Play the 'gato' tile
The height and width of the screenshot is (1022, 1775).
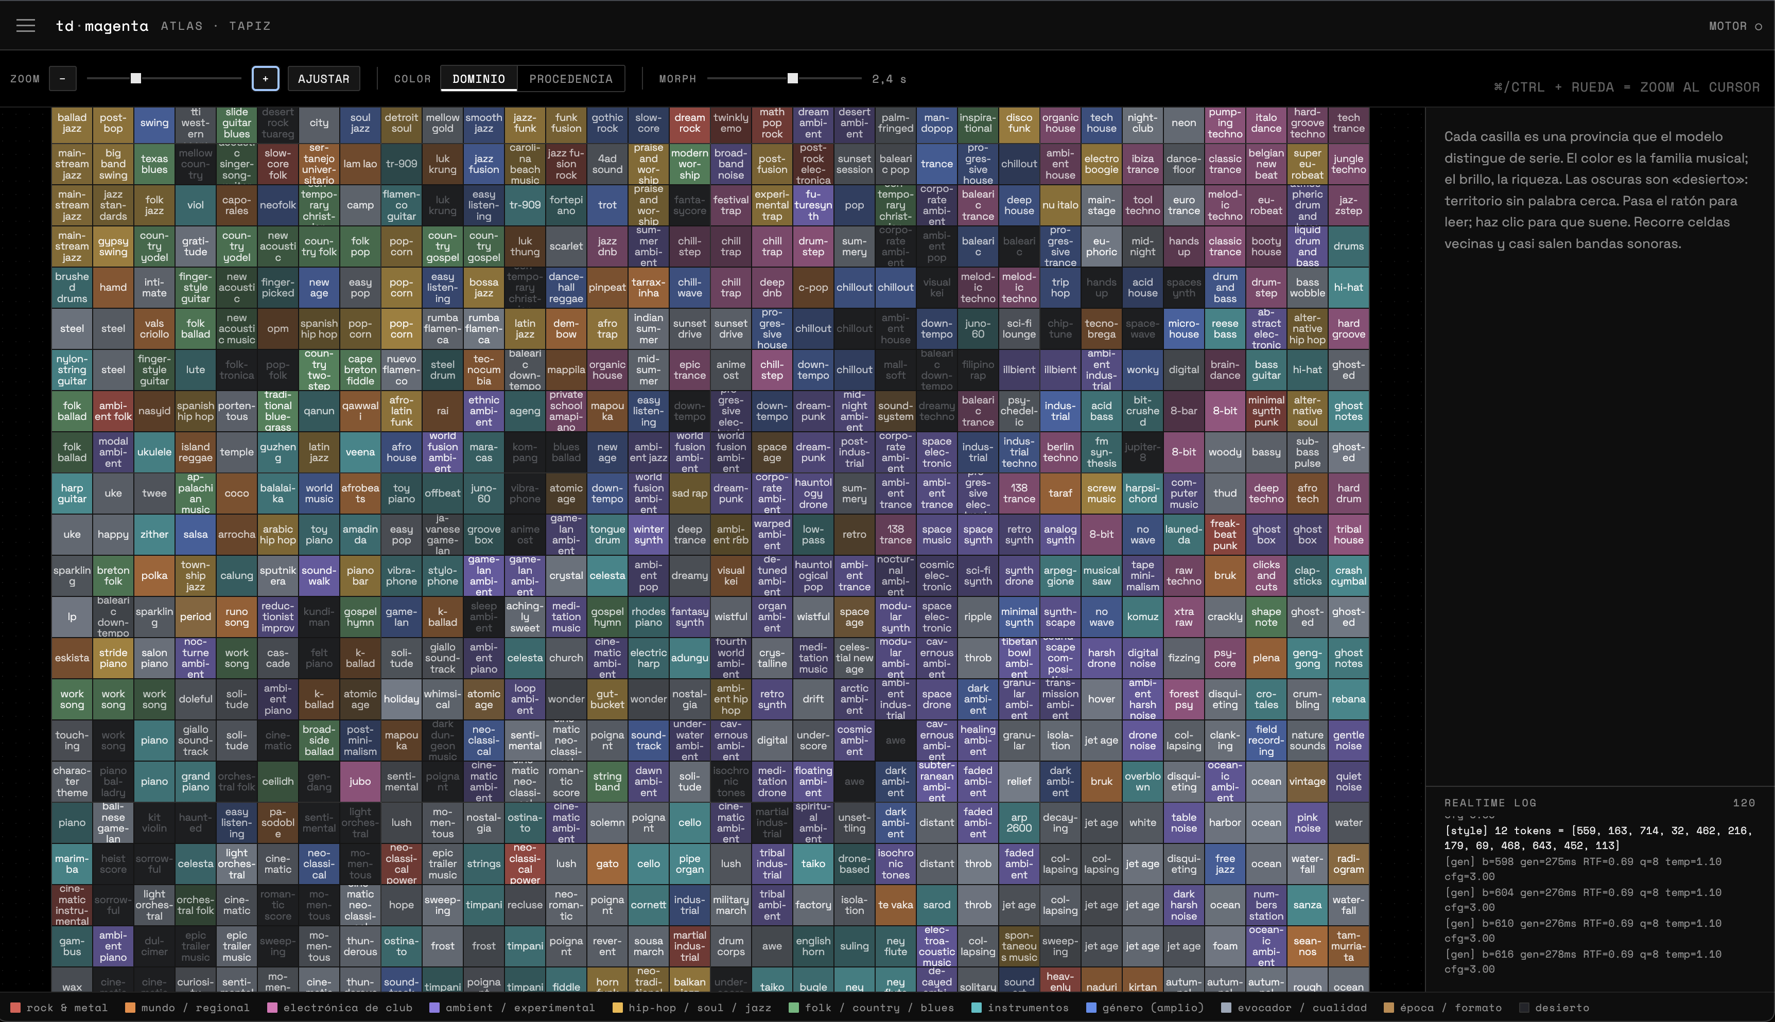(607, 864)
